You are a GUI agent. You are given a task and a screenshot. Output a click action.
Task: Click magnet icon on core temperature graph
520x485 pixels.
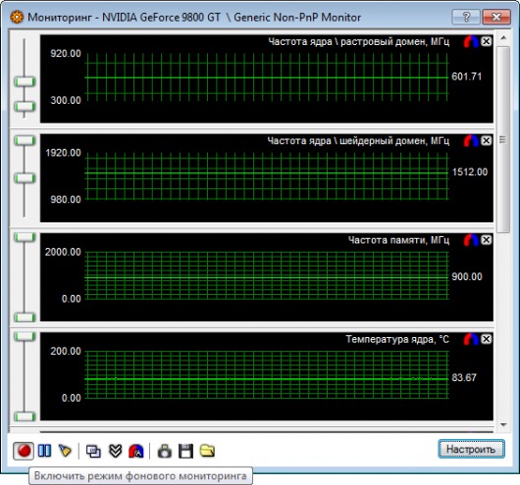coord(471,339)
